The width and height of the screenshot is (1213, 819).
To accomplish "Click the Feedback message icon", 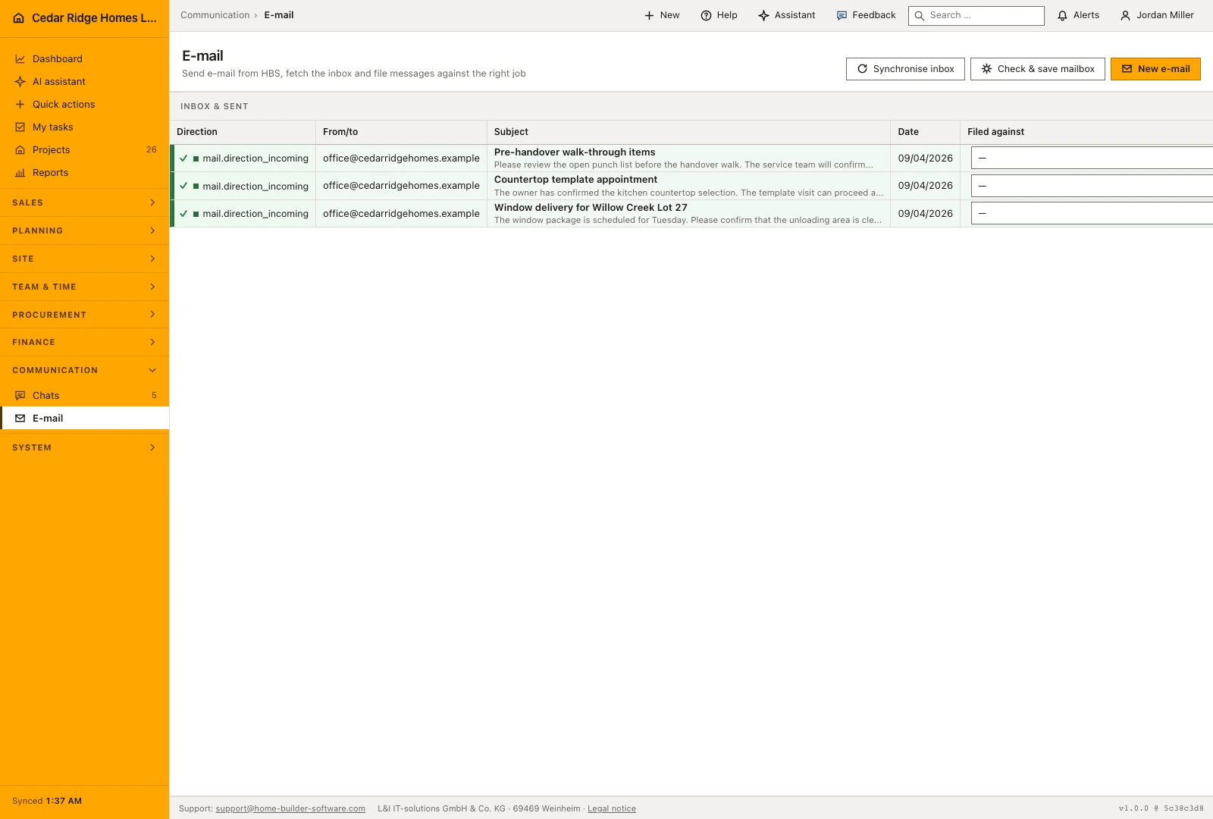I will 842,15.
